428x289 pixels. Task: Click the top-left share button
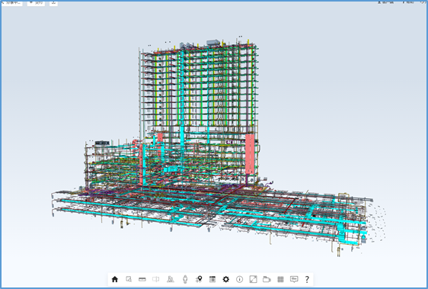tap(12, 3)
